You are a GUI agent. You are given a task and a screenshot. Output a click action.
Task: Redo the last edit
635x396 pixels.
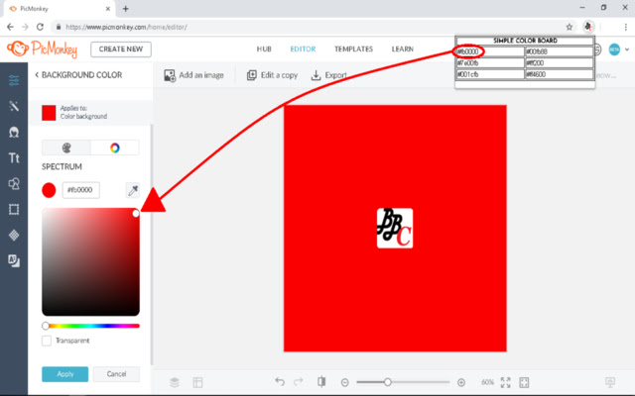pos(299,381)
